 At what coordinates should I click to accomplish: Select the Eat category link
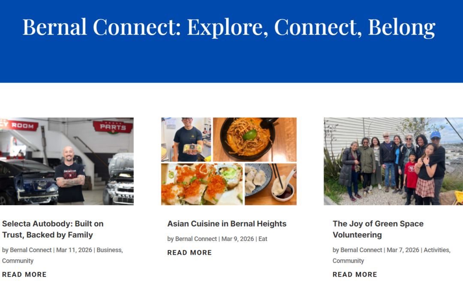click(x=263, y=239)
